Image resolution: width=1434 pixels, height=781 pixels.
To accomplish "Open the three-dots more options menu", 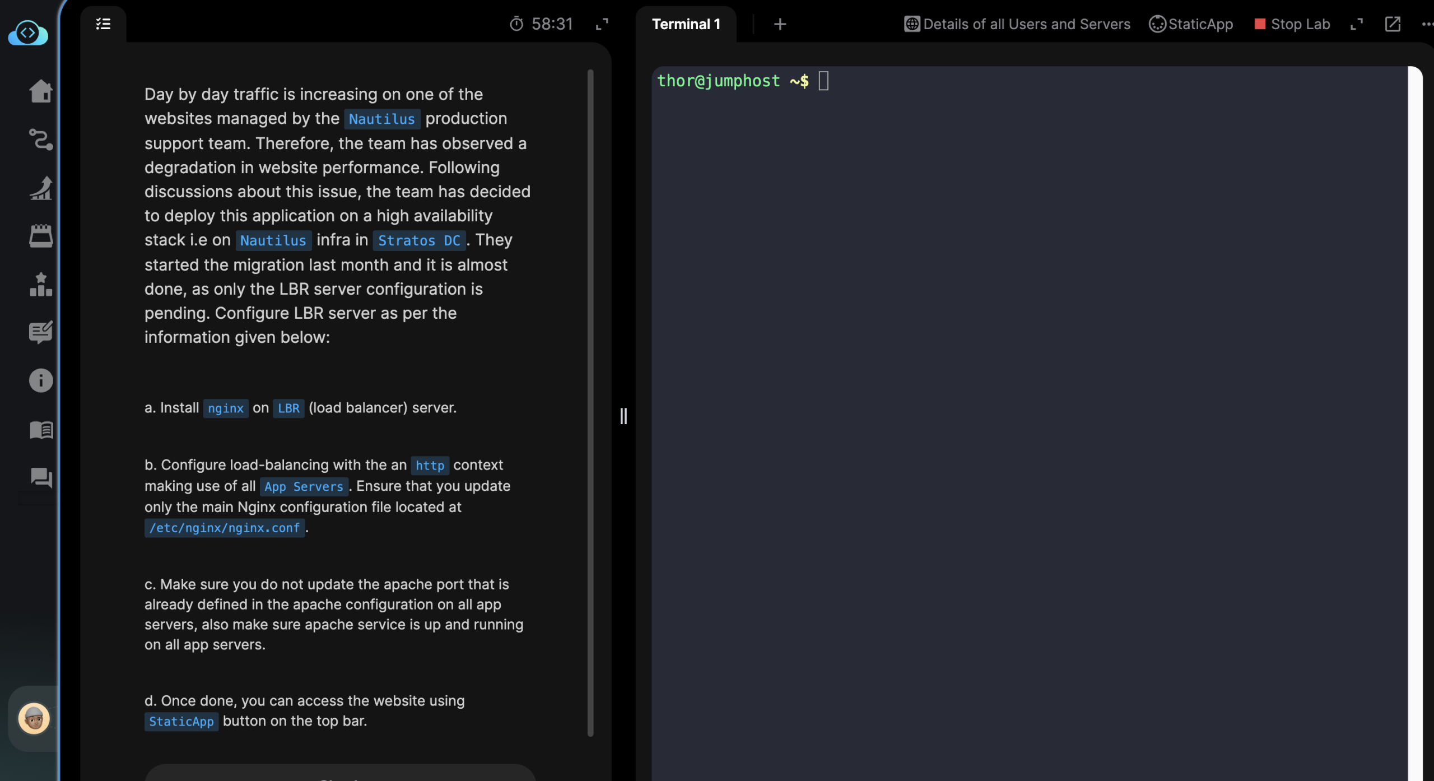I will (1426, 24).
